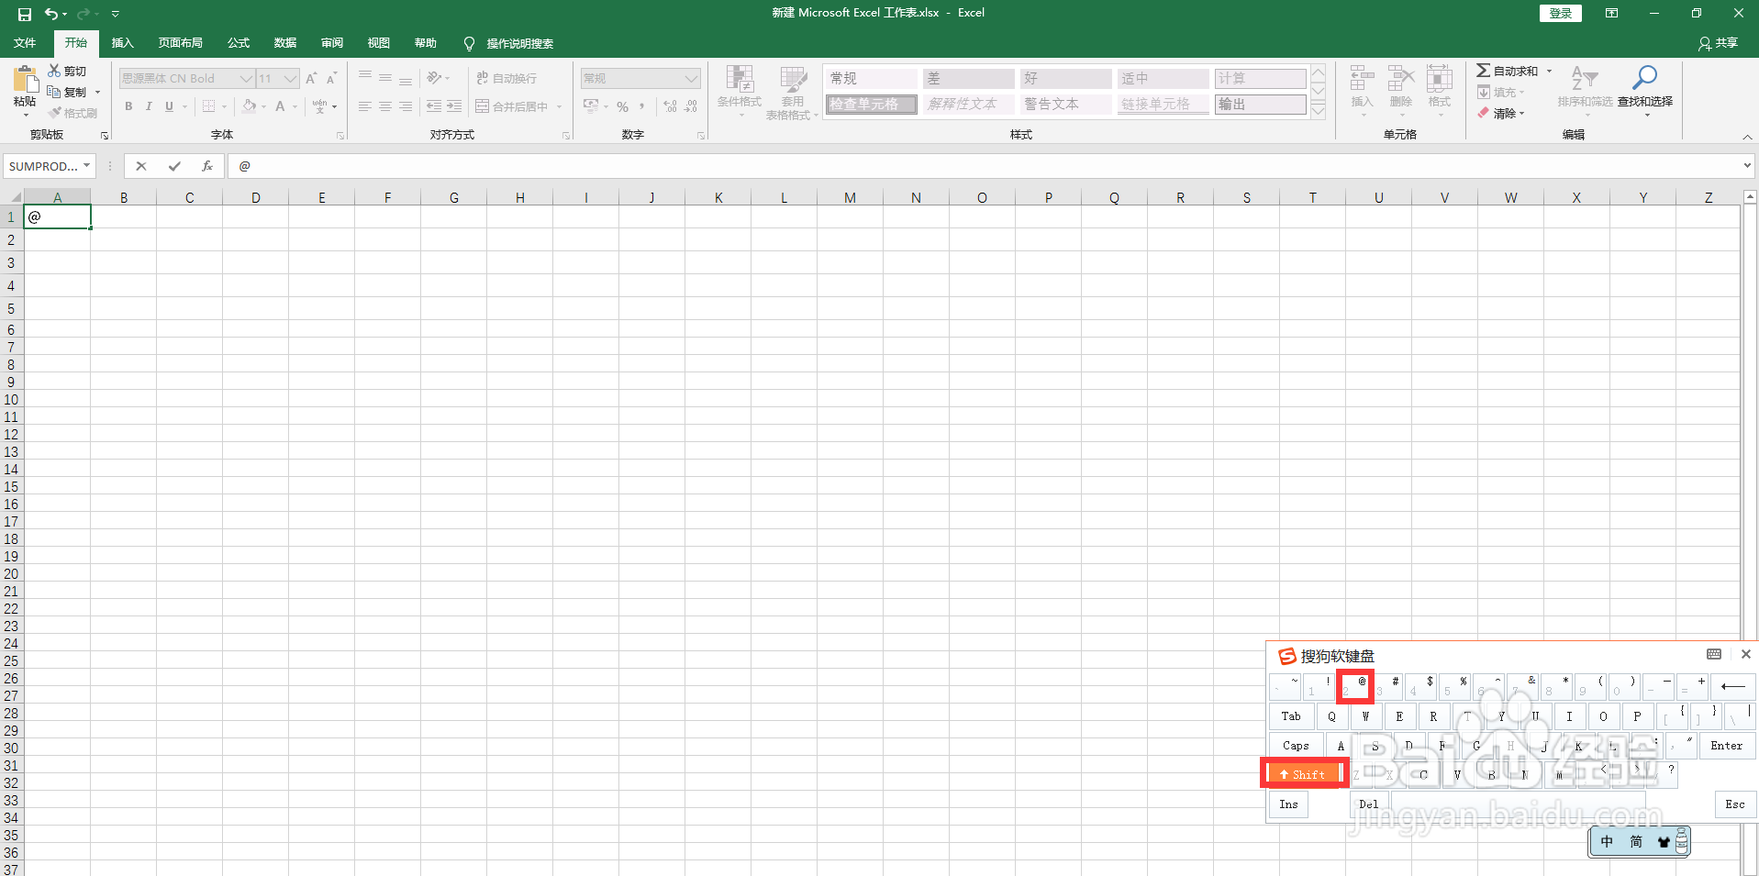1759x876 pixels.
Task: Toggle Bold formatting
Action: click(x=128, y=106)
